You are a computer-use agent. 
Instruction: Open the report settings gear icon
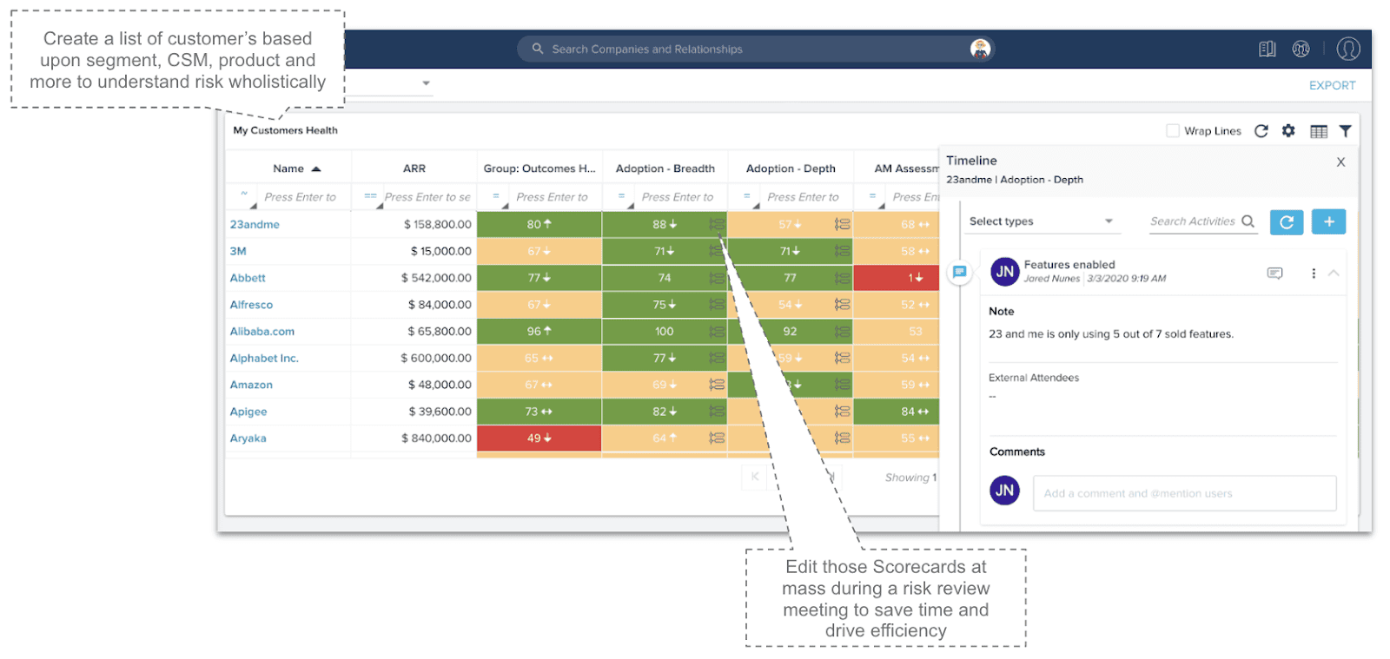coord(1288,131)
